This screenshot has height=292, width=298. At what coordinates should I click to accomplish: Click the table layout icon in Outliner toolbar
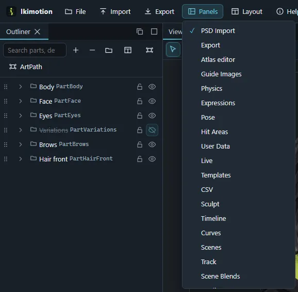click(128, 50)
